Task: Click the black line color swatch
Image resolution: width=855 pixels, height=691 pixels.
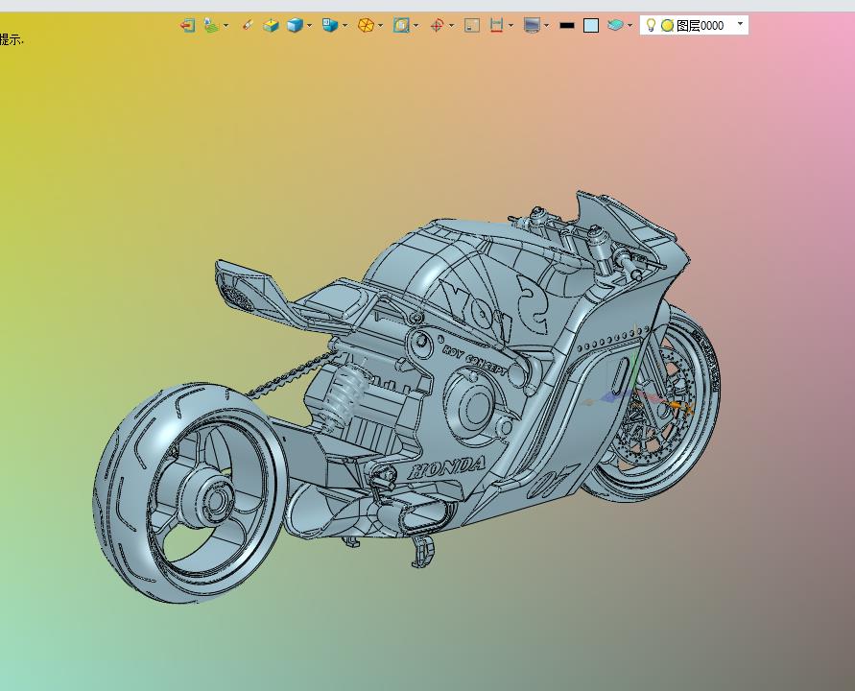Action: (x=567, y=26)
